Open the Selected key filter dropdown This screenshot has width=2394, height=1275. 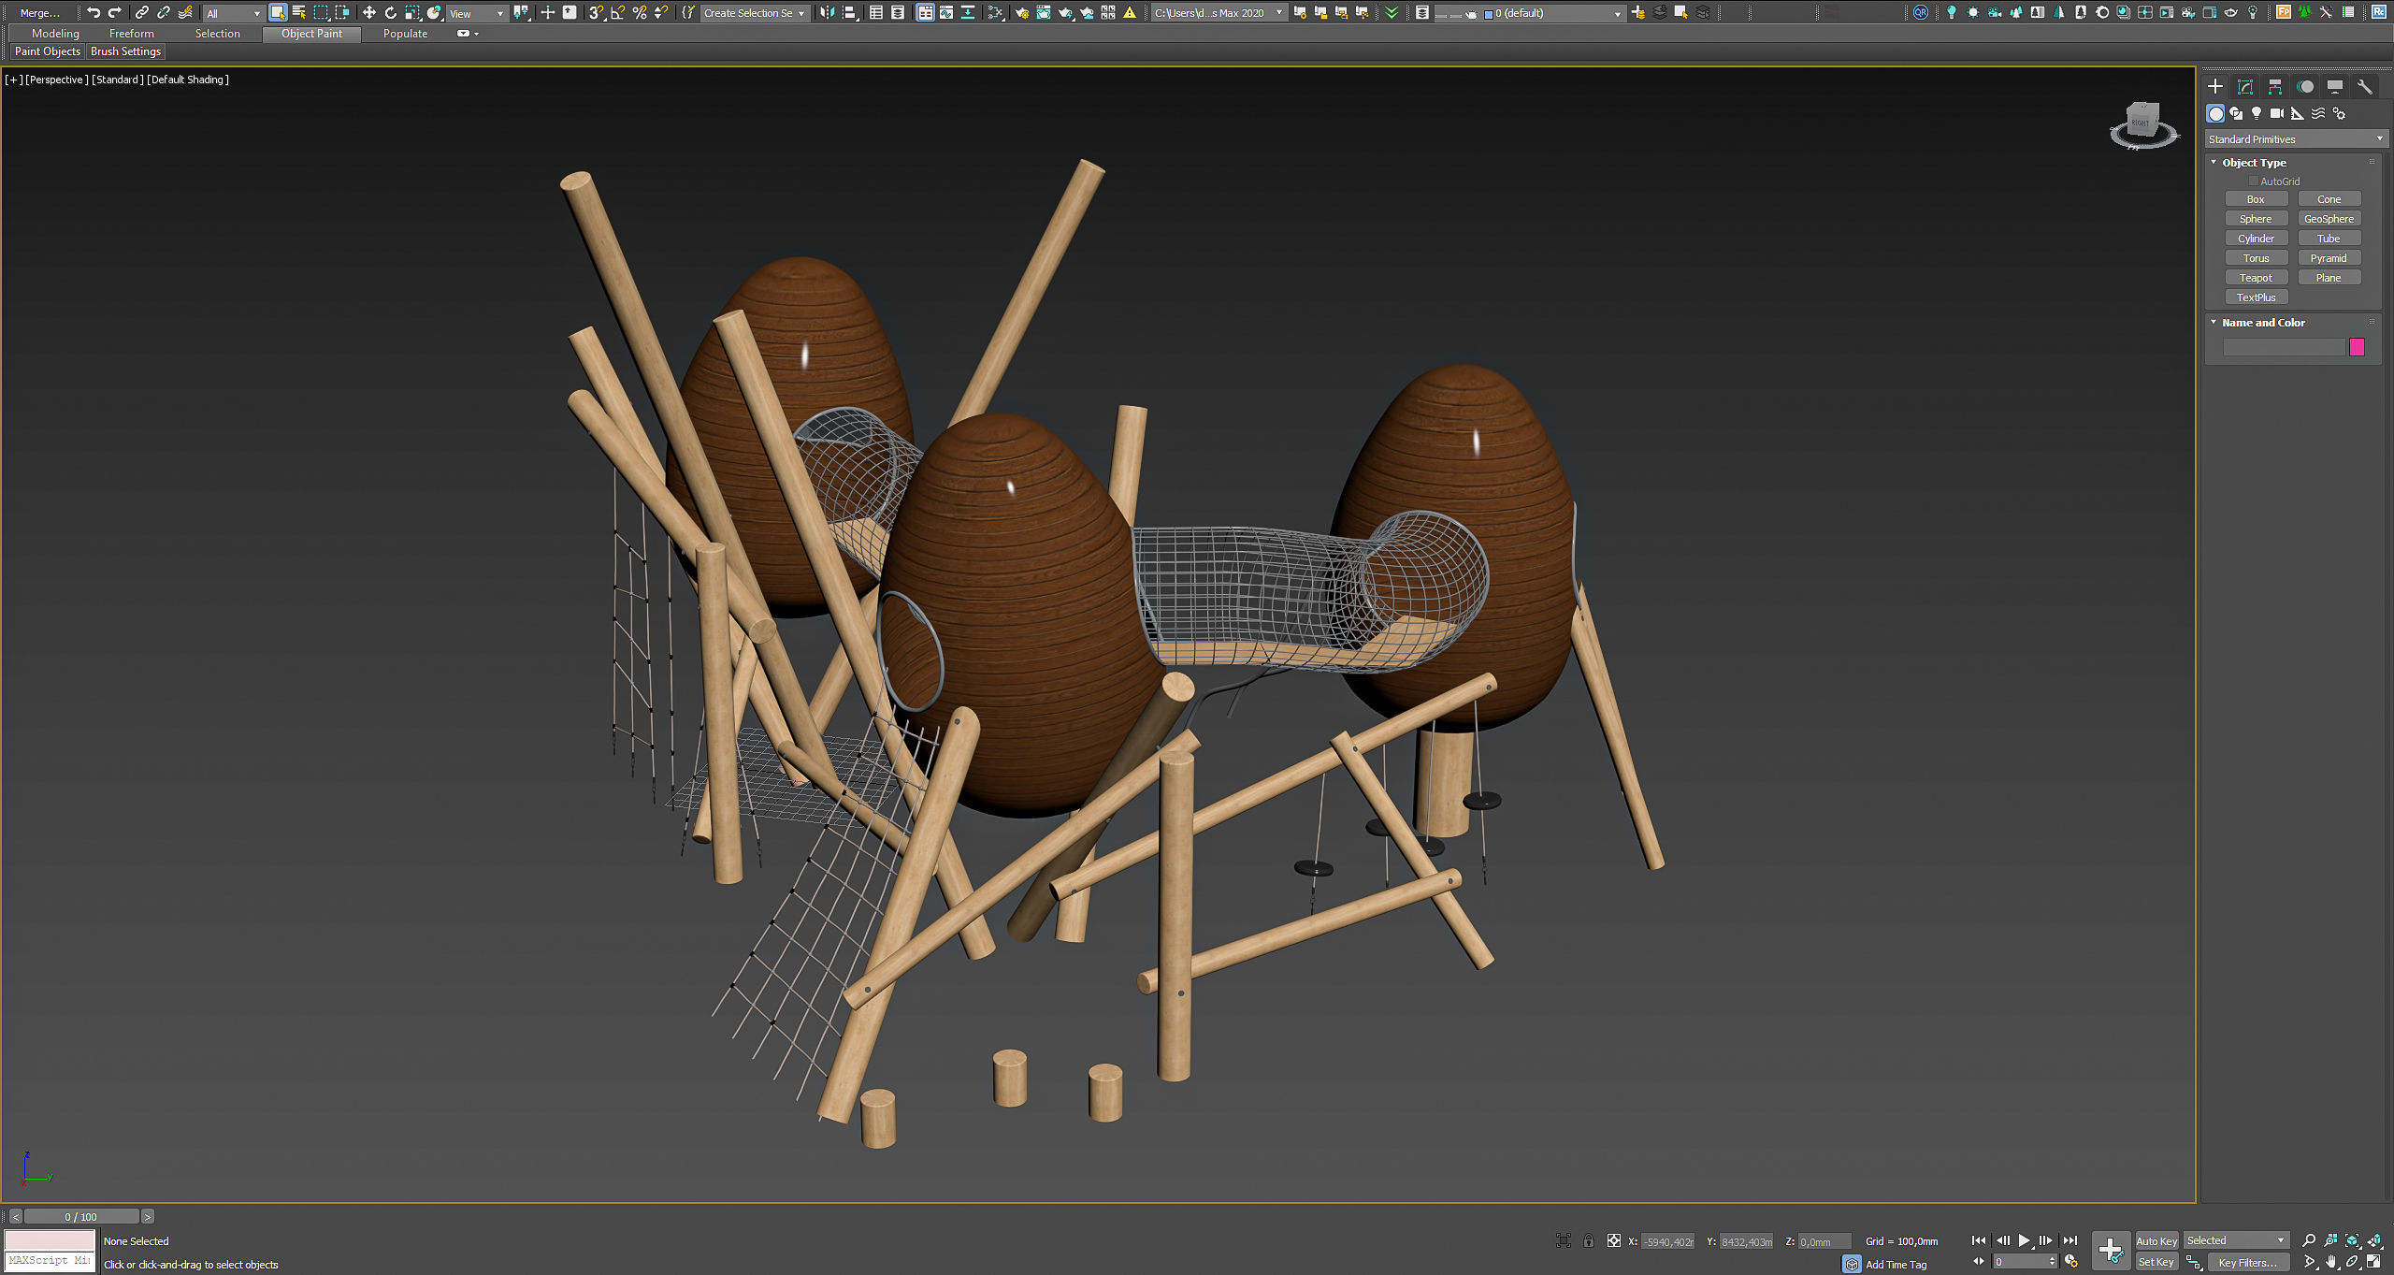(2235, 1241)
